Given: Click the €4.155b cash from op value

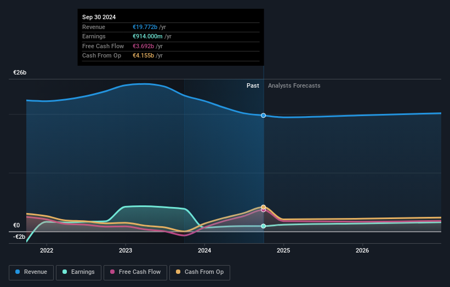Looking at the screenshot, I should click(143, 56).
